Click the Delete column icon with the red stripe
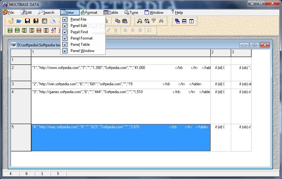This screenshot has width=282, height=179. pos(46,30)
